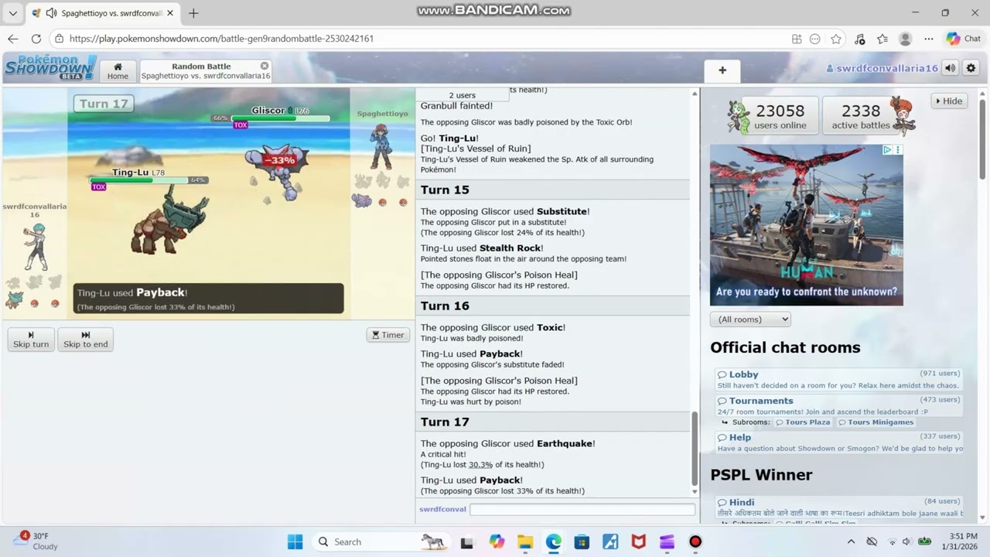Open McAfee from the taskbar

[x=639, y=542]
